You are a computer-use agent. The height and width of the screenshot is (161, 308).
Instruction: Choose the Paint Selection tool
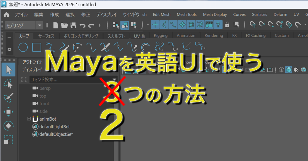tap(8, 98)
